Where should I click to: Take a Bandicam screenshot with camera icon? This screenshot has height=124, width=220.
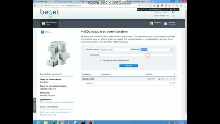pyautogui.click(x=171, y=10)
